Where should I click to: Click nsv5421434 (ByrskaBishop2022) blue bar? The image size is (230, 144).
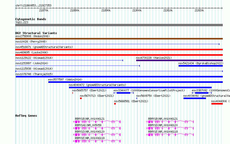pyautogui.click(x=201, y=66)
